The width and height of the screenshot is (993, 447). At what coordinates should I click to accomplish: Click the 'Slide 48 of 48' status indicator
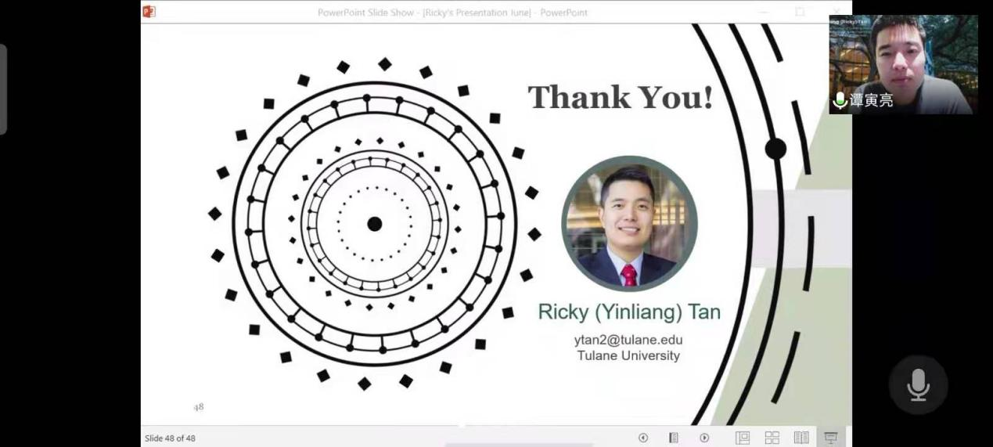click(x=170, y=438)
